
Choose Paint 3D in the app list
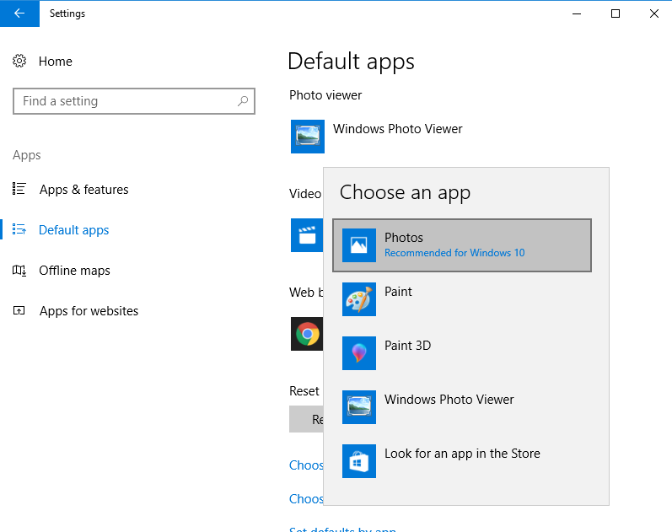coord(462,353)
